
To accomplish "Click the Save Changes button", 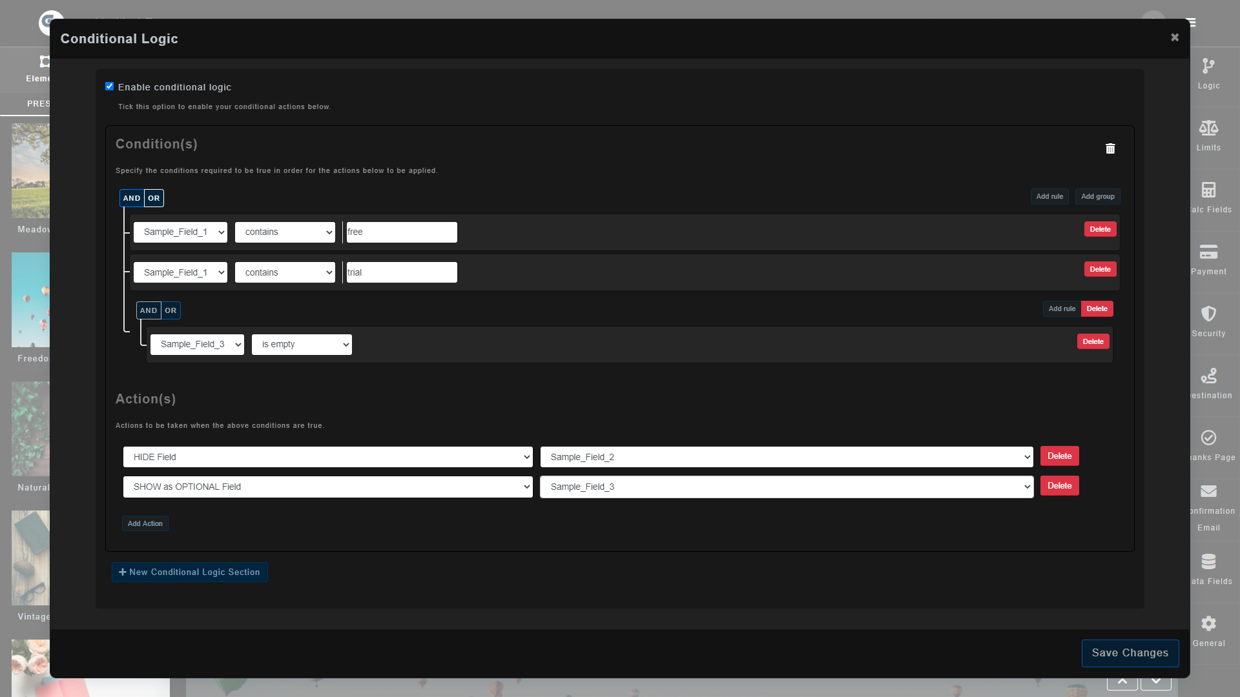I will point(1130,653).
